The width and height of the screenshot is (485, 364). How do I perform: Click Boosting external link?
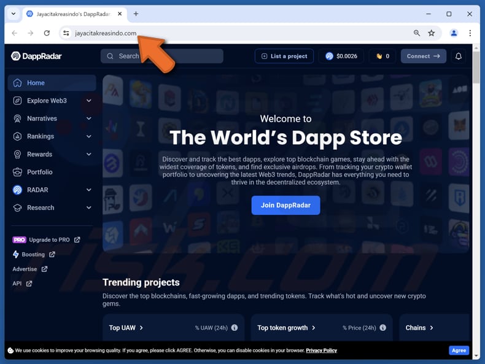coord(34,254)
